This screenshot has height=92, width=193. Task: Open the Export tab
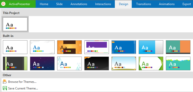pos(187,4)
